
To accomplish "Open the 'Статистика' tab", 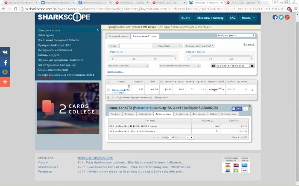I will pos(182,114).
